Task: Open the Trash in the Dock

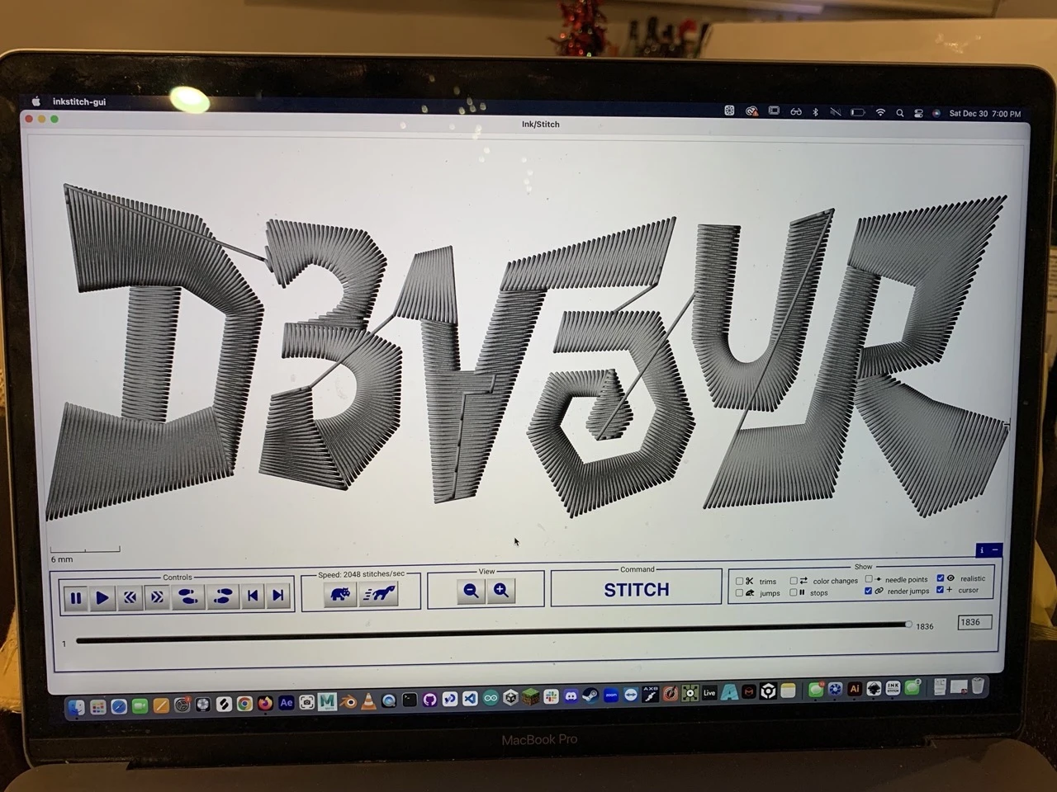Action: (x=978, y=686)
